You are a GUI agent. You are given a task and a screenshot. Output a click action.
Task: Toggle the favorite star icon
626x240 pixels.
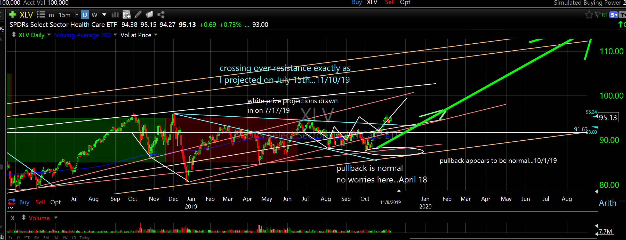(589, 15)
